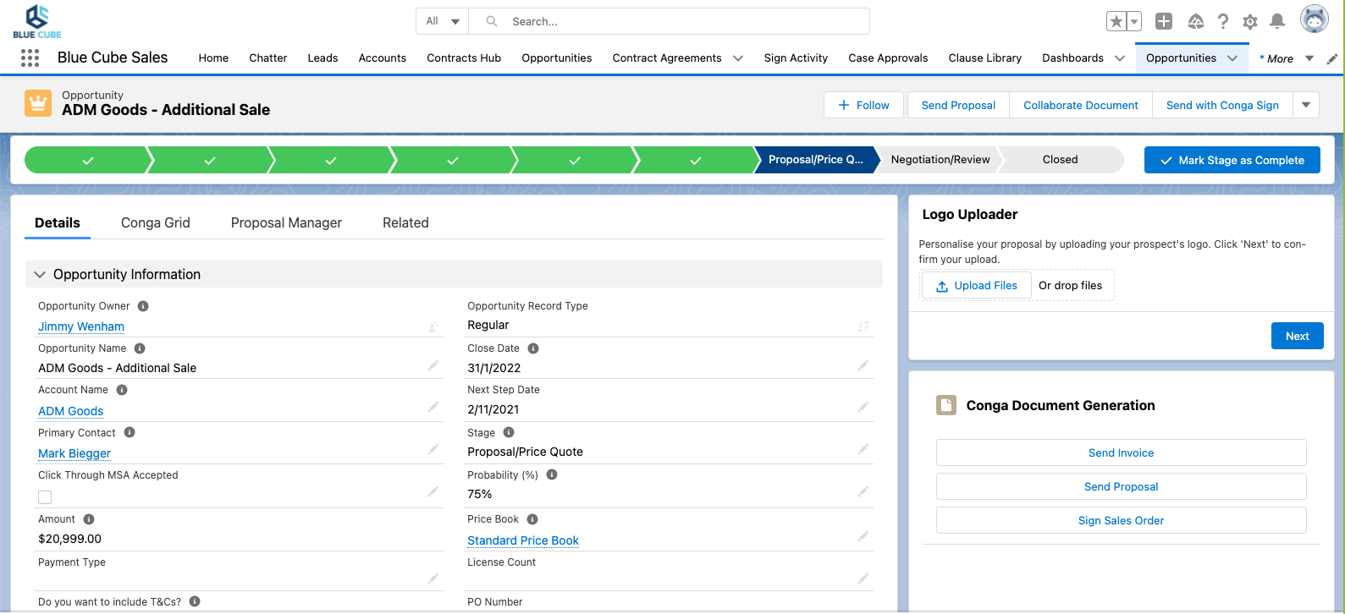1345x614 pixels.
Task: Select the Closed path stage
Action: [x=1061, y=160]
